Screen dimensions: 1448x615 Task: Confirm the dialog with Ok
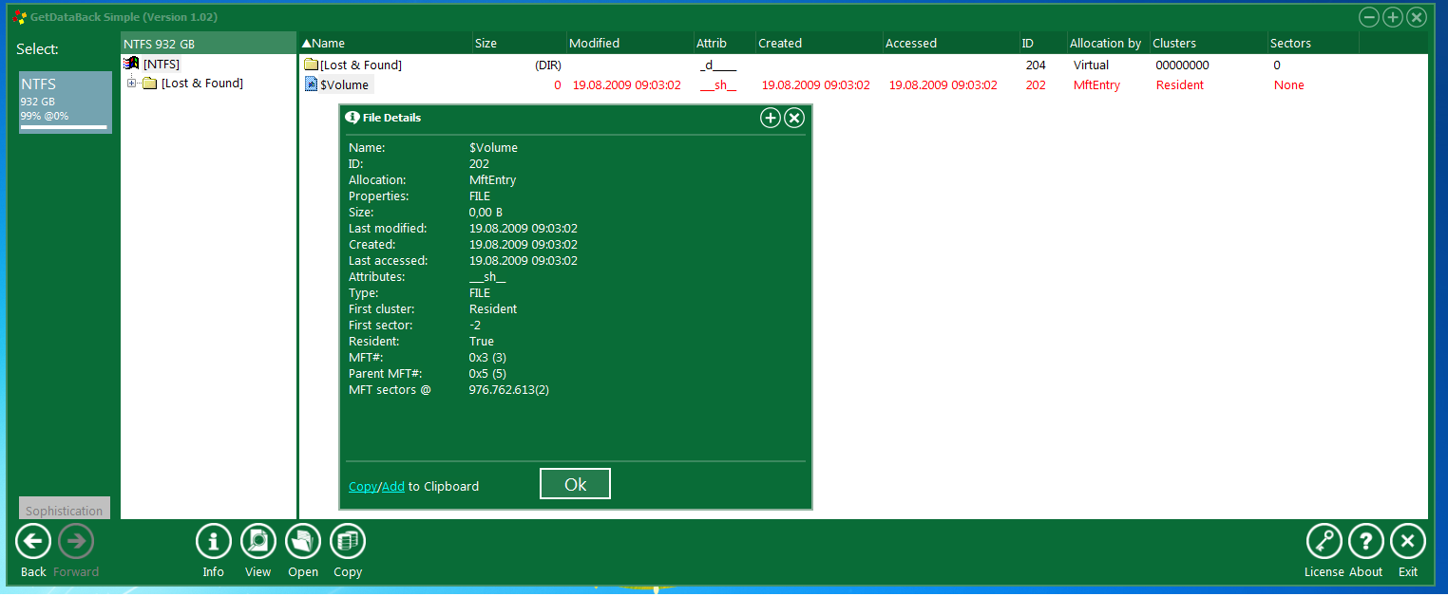click(575, 484)
